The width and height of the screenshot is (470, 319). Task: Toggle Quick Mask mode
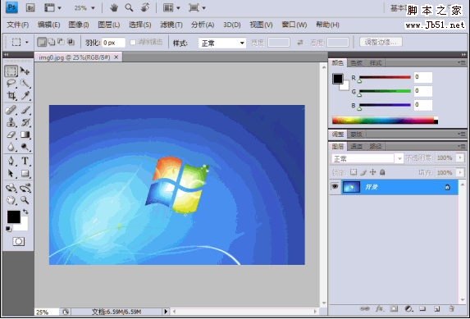pyautogui.click(x=19, y=241)
